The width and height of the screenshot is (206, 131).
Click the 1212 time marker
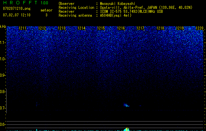[42, 28]
